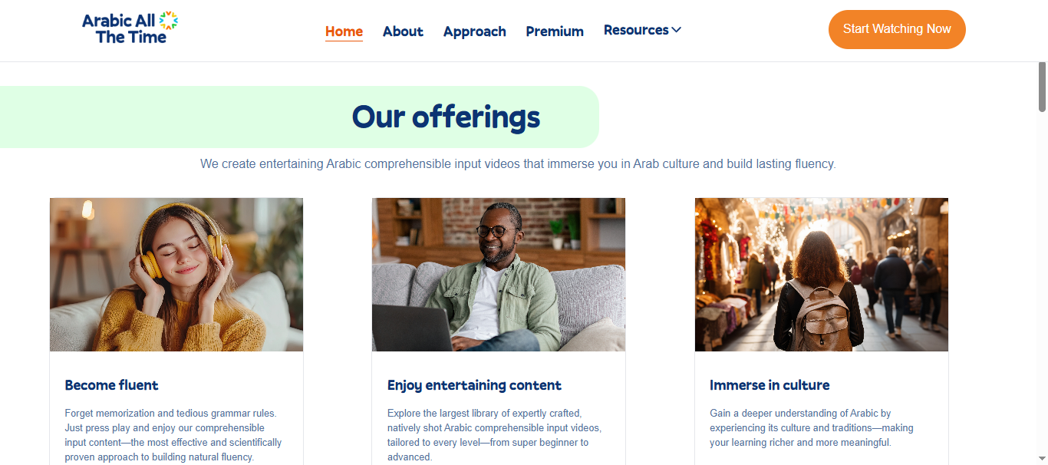1048x465 pixels.
Task: Click the comprehensible input videos tagline
Action: tap(518, 164)
